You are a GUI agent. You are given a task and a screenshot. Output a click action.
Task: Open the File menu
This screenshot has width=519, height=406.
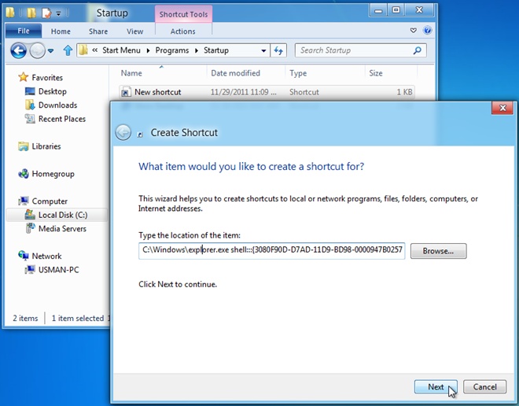24,31
